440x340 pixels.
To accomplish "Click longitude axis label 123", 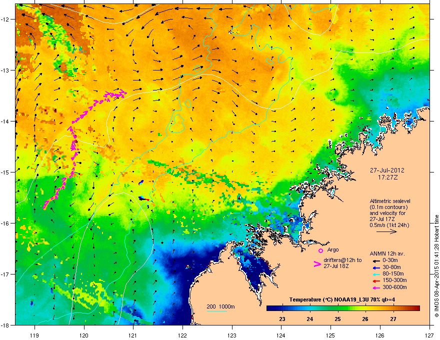I will 232,335.
